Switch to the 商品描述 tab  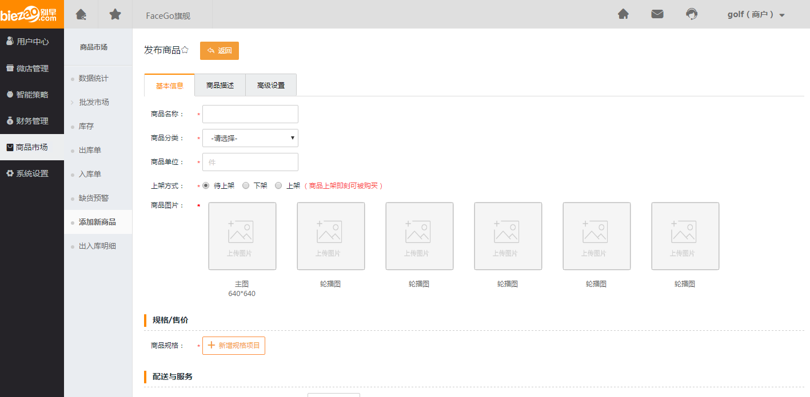point(220,86)
